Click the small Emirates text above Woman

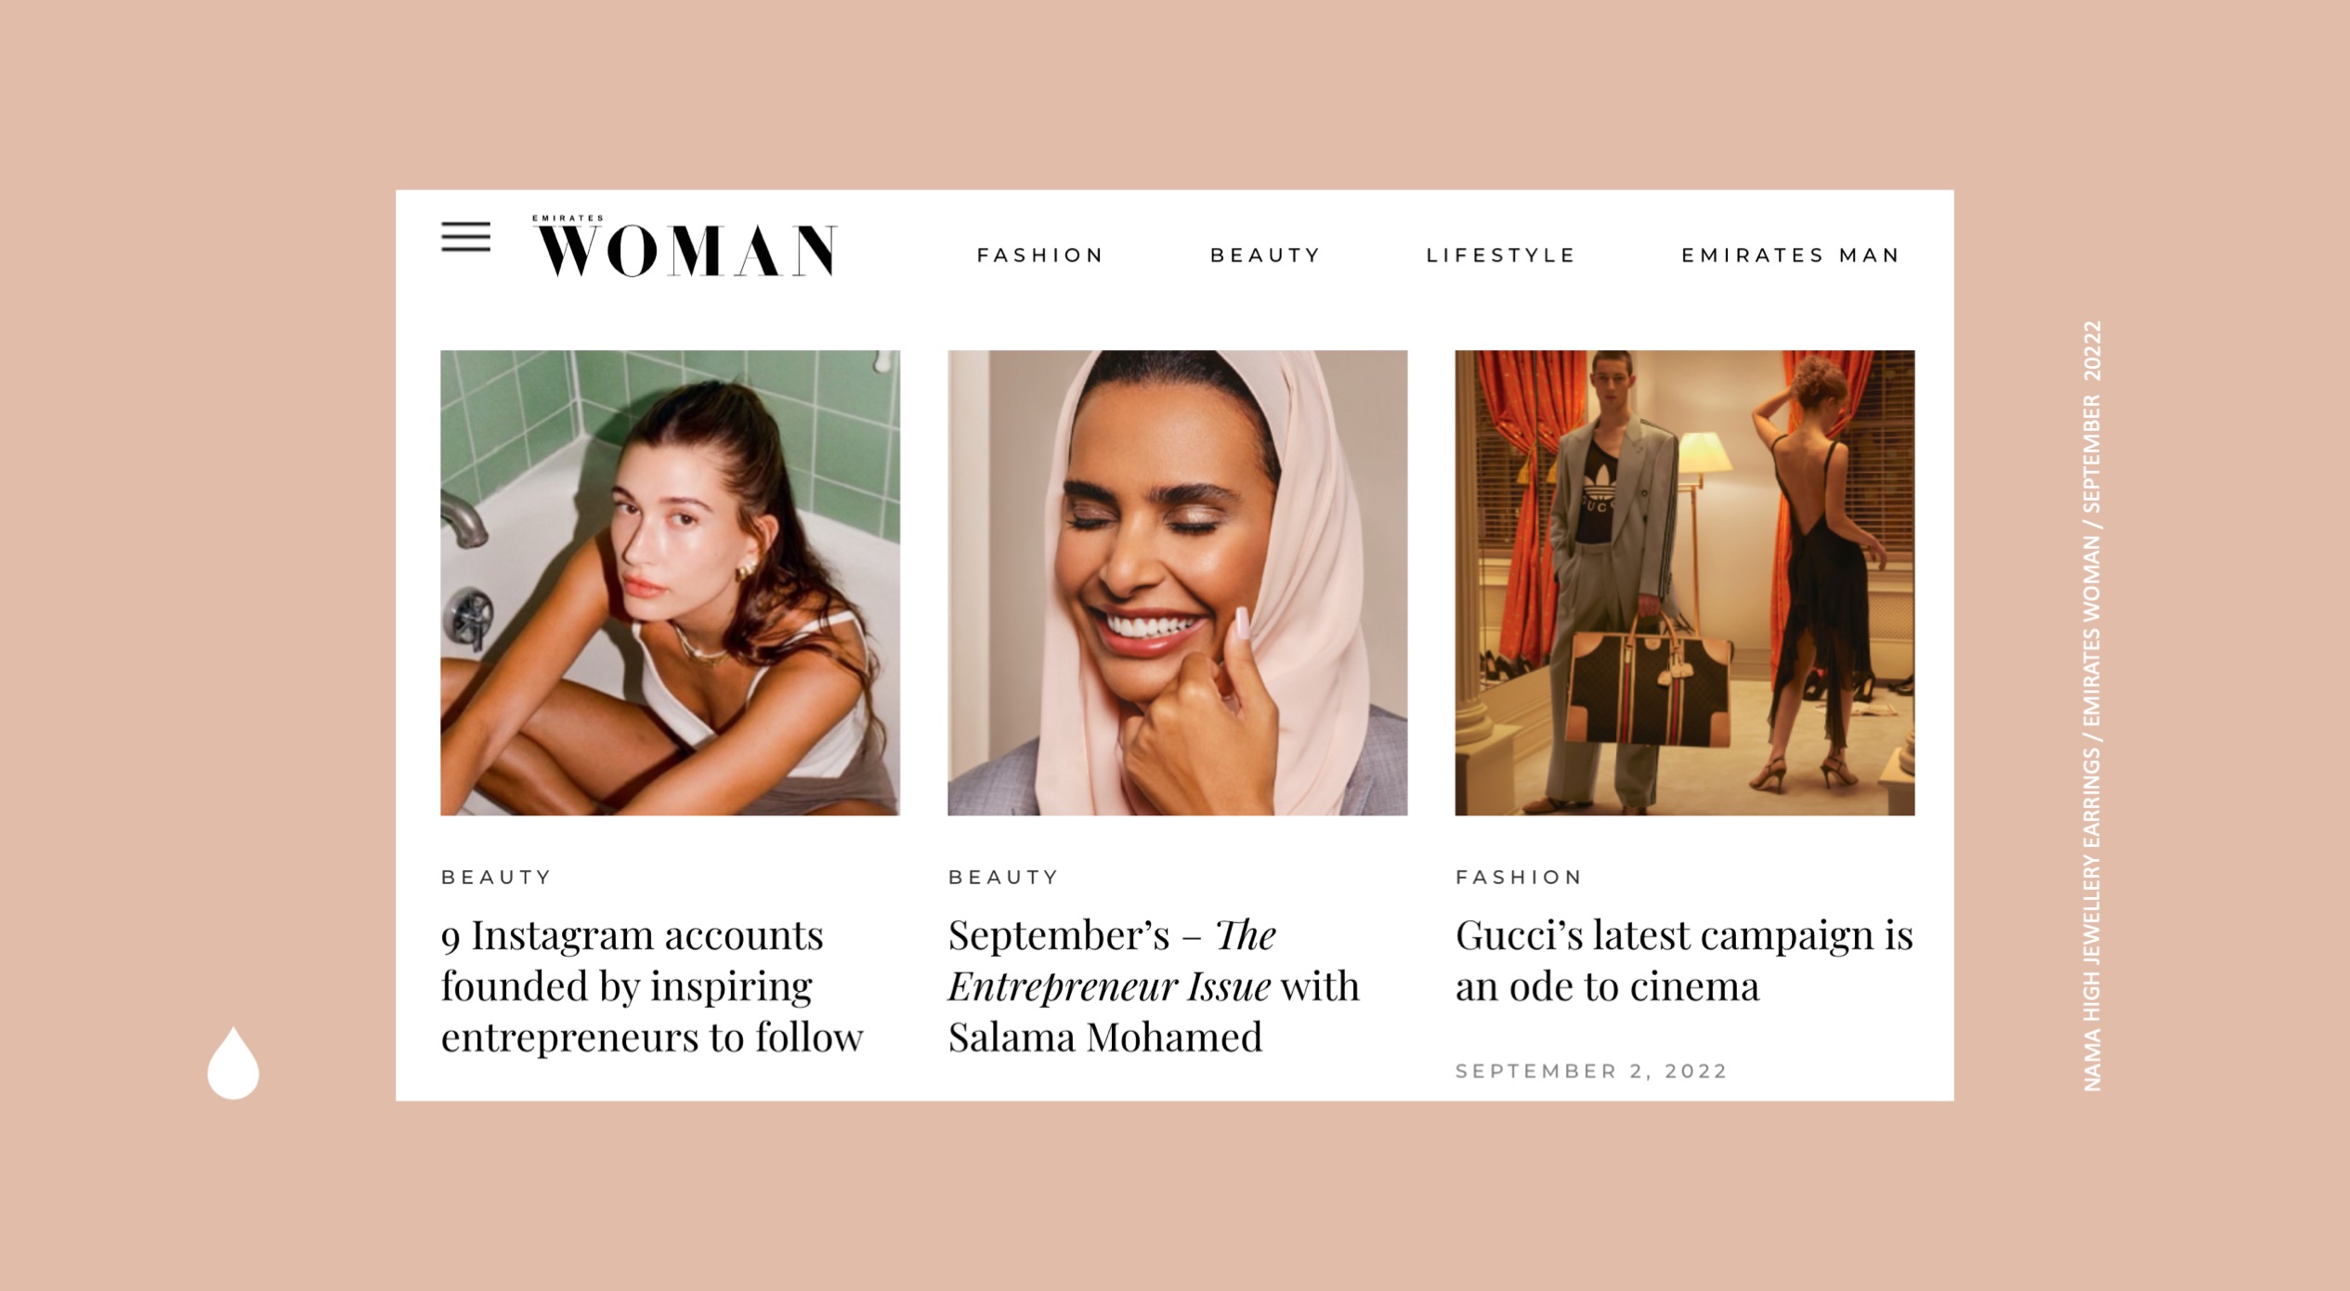click(x=568, y=218)
